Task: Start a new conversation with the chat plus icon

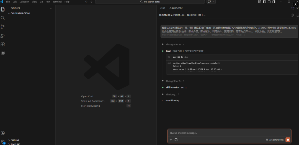Action: click(298, 15)
